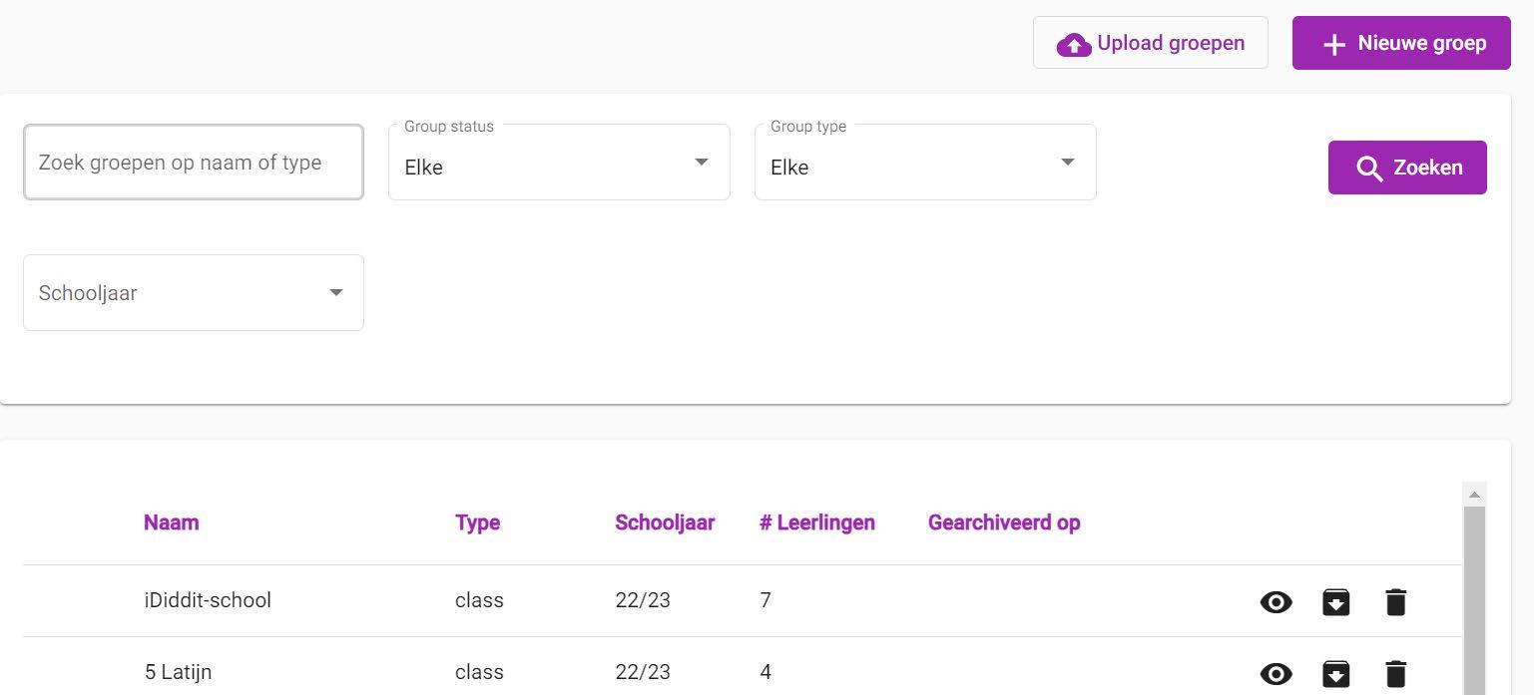Sort by # Leerlingen column header
This screenshot has height=695, width=1534.
tap(817, 522)
